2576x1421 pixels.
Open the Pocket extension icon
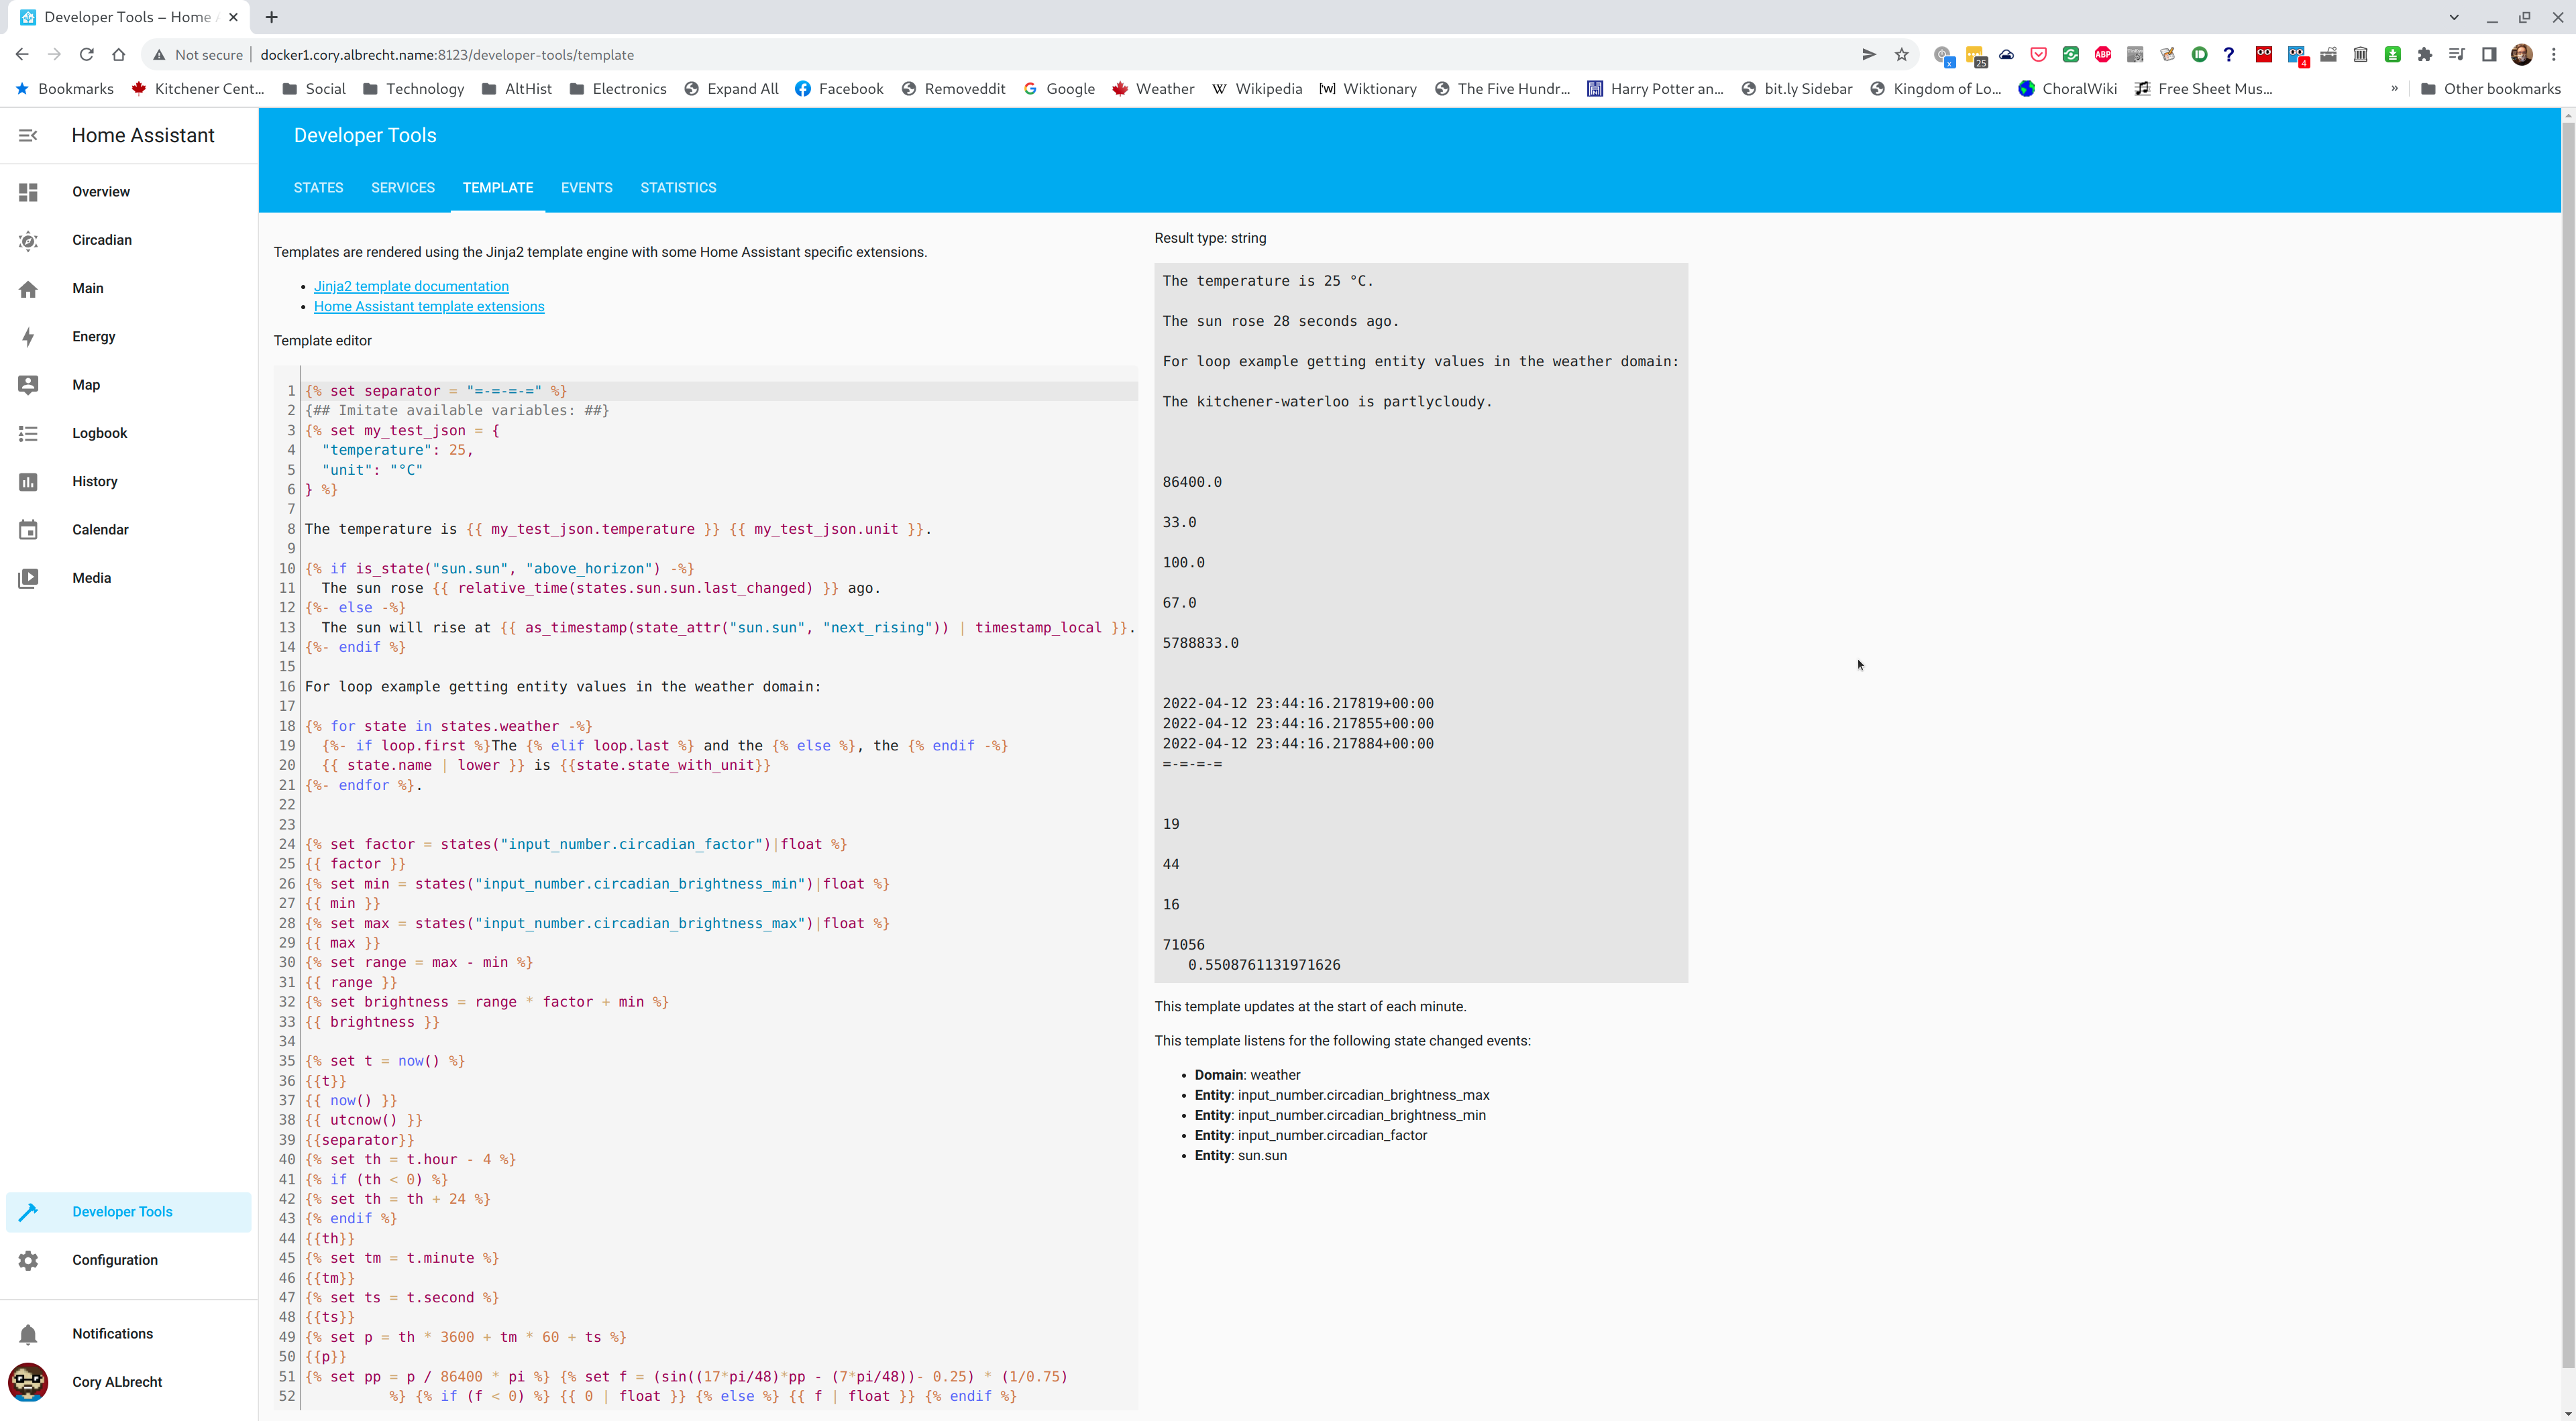(x=2038, y=55)
